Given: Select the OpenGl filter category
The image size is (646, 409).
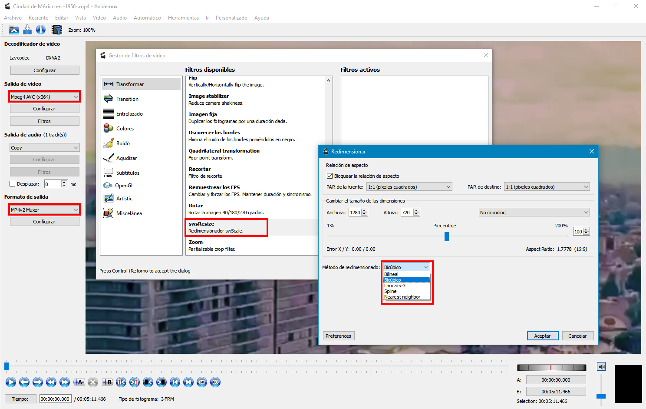Looking at the screenshot, I should (x=141, y=185).
